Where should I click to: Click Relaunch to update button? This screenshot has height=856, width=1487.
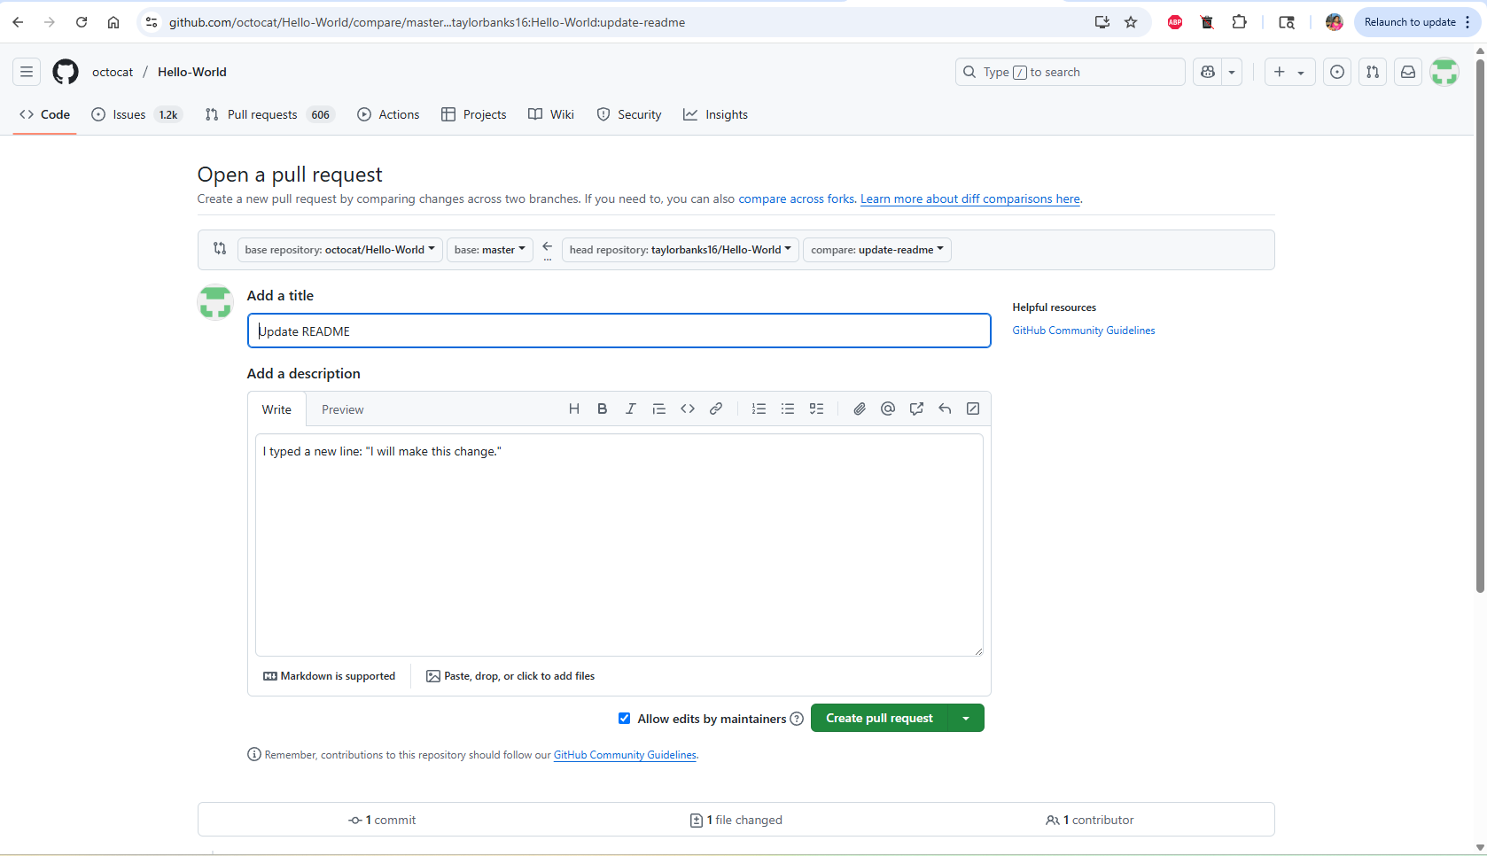coord(1409,22)
